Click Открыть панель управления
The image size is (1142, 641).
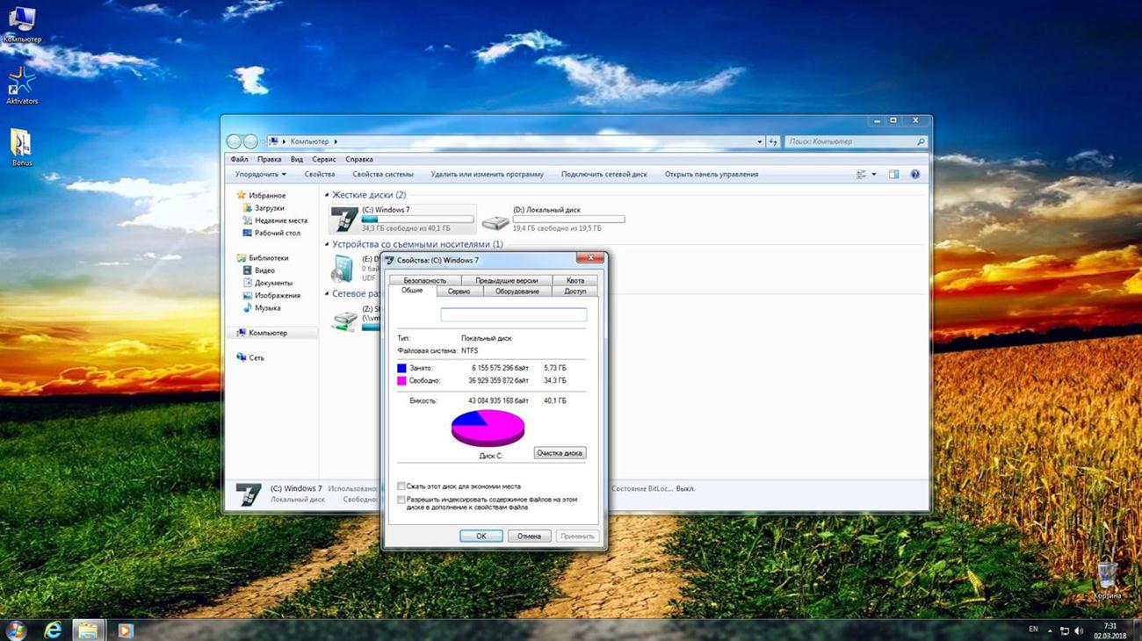pos(712,175)
